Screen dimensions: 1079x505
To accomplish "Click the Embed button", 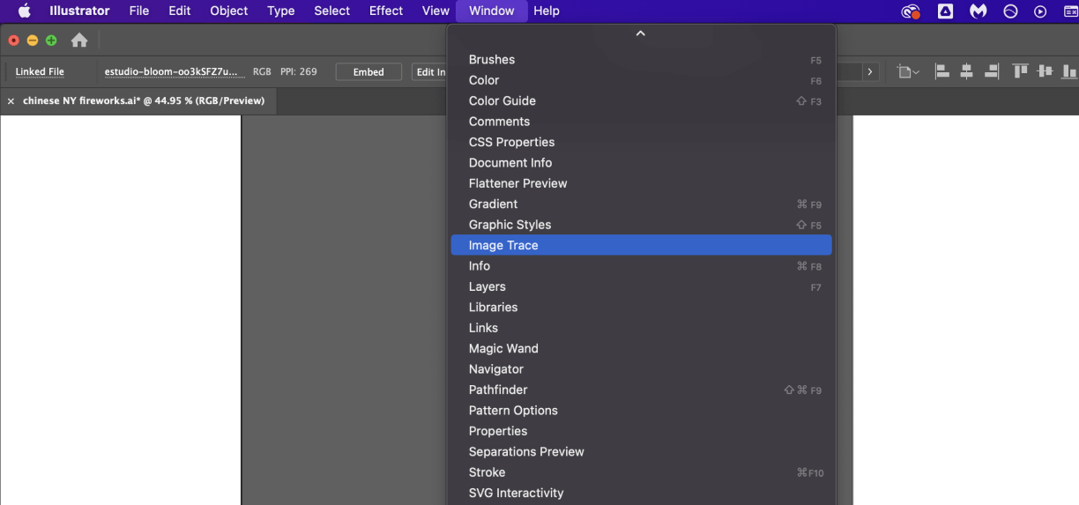I will click(368, 71).
